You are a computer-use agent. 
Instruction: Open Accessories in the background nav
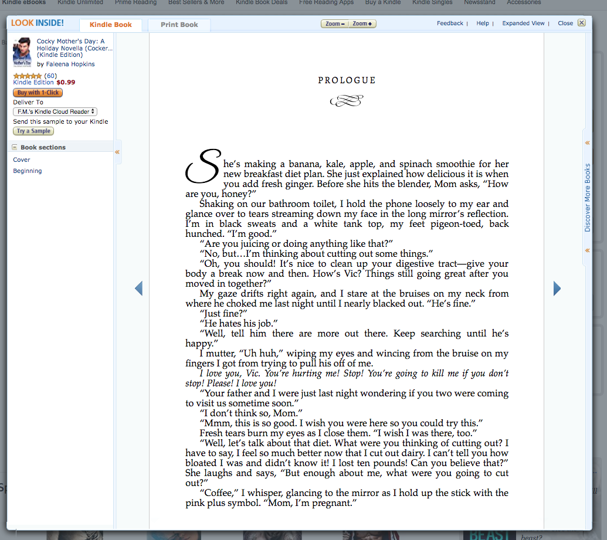[x=524, y=2]
